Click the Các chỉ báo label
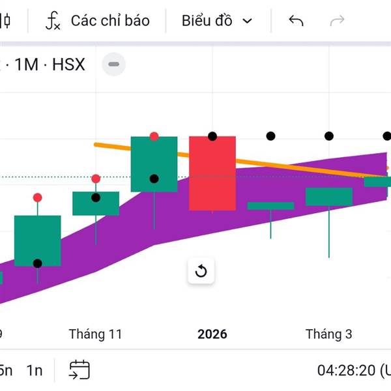 [x=110, y=21]
